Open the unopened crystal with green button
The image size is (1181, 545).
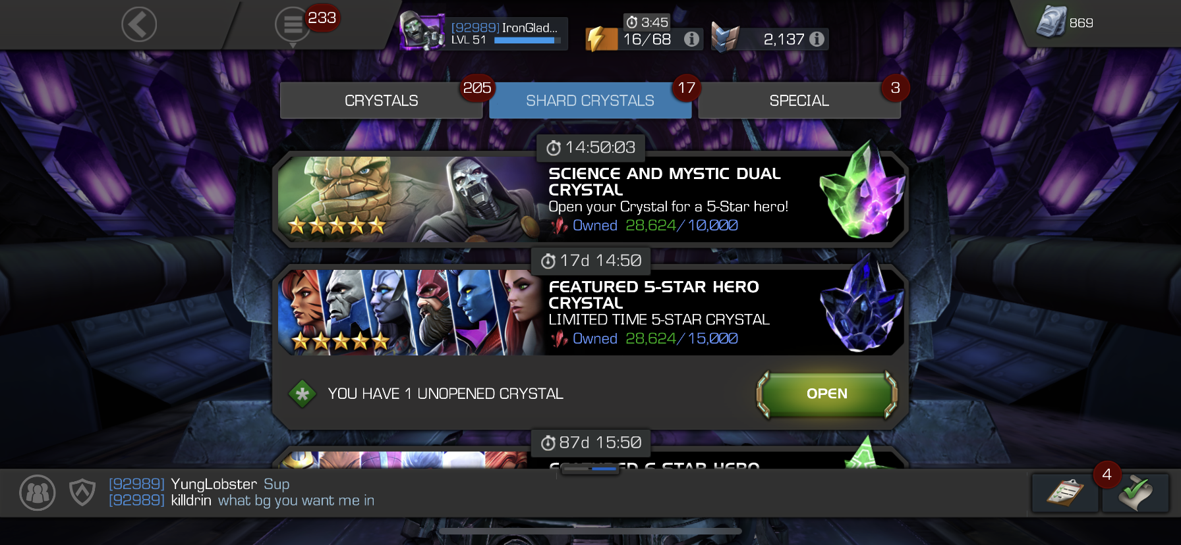pos(827,394)
